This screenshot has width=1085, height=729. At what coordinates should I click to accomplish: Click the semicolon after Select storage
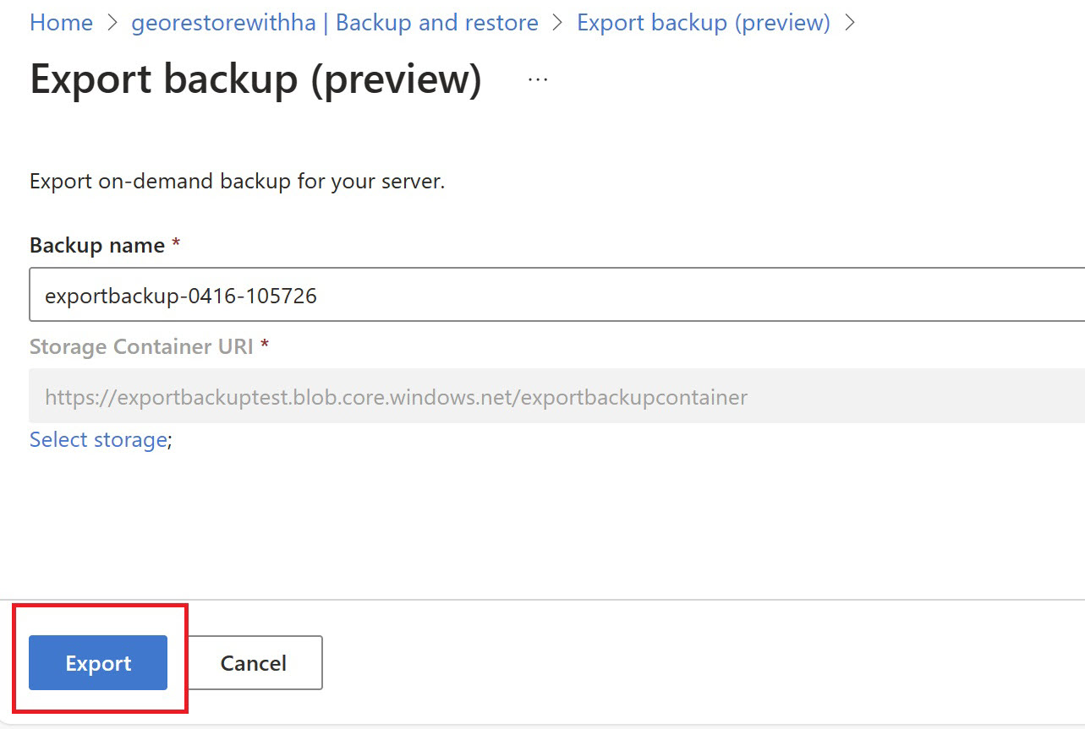pos(170,440)
